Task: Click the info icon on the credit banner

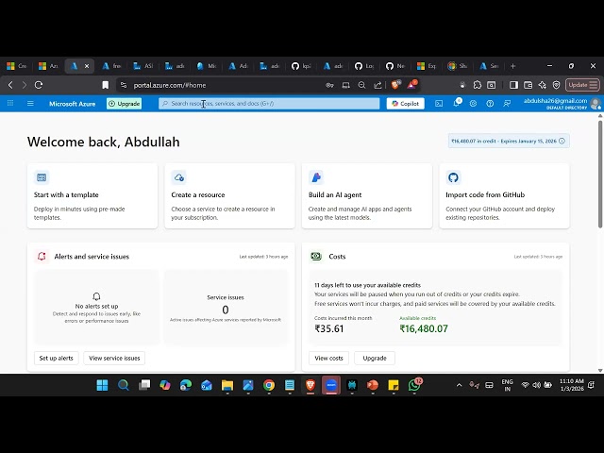Action: click(562, 141)
